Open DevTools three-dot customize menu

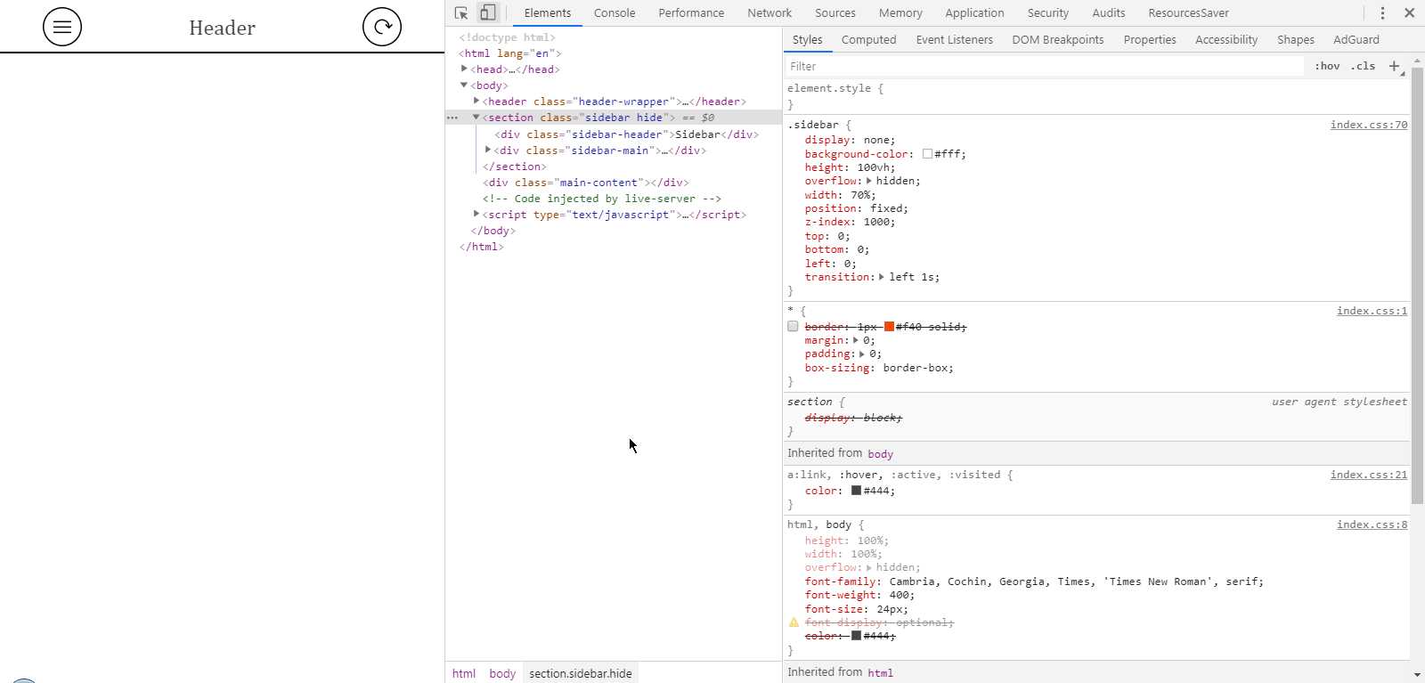pyautogui.click(x=1382, y=13)
